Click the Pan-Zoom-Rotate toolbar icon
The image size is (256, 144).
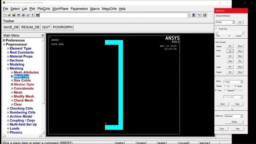click(x=18, y=15)
